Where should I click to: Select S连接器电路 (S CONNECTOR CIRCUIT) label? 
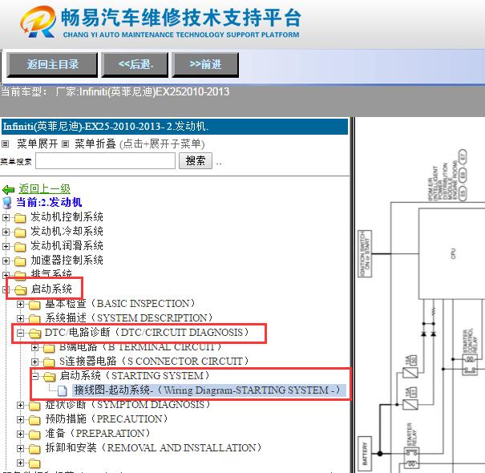[154, 362]
